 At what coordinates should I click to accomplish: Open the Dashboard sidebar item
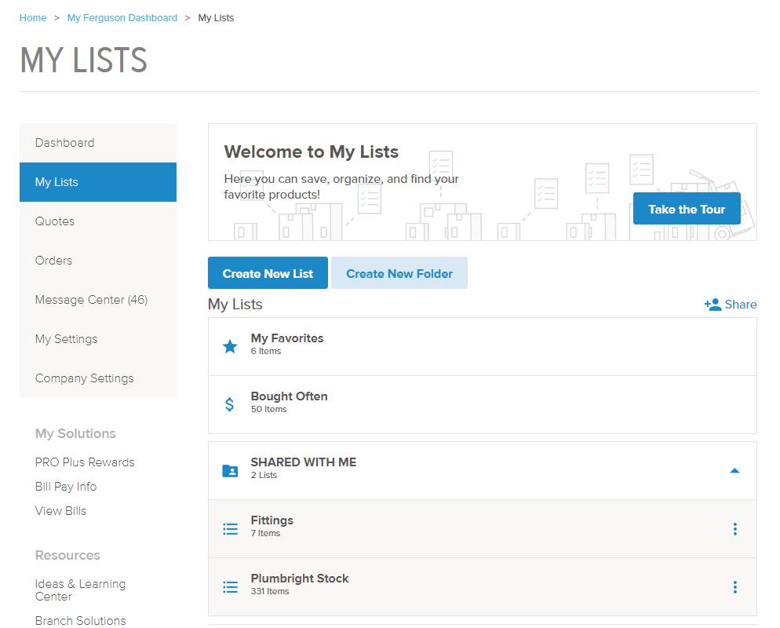tap(64, 143)
